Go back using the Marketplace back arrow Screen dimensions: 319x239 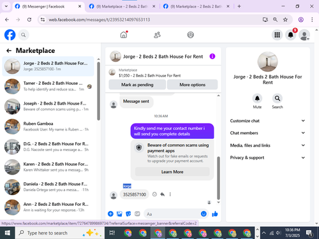coord(9,50)
